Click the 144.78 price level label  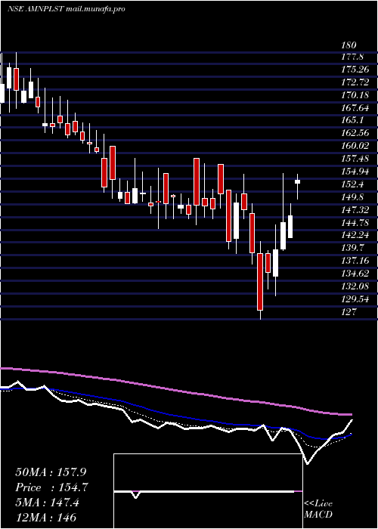(355, 223)
